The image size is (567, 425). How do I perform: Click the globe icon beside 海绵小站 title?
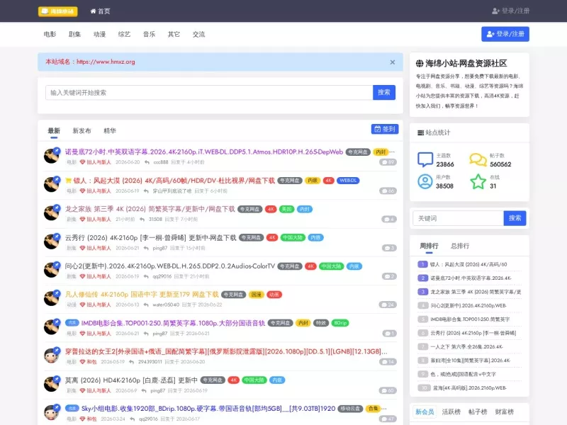420,64
